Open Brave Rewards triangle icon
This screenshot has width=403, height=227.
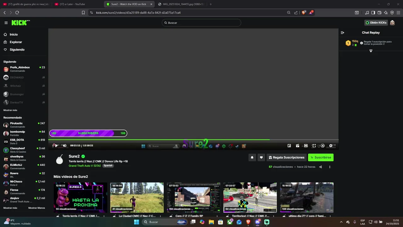311,13
